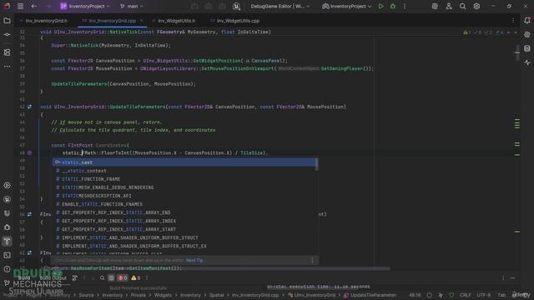Switch to Inv_InventoryGrid.cpp tab
Screen dimensions: 534x300
(x=112, y=21)
